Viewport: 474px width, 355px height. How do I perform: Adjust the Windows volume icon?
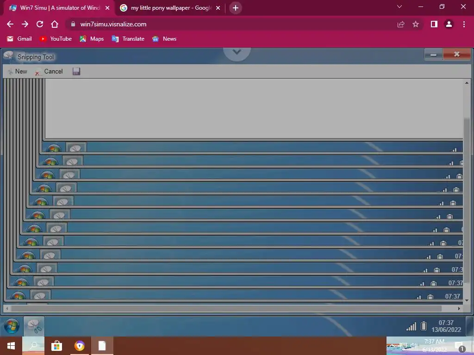(413, 346)
